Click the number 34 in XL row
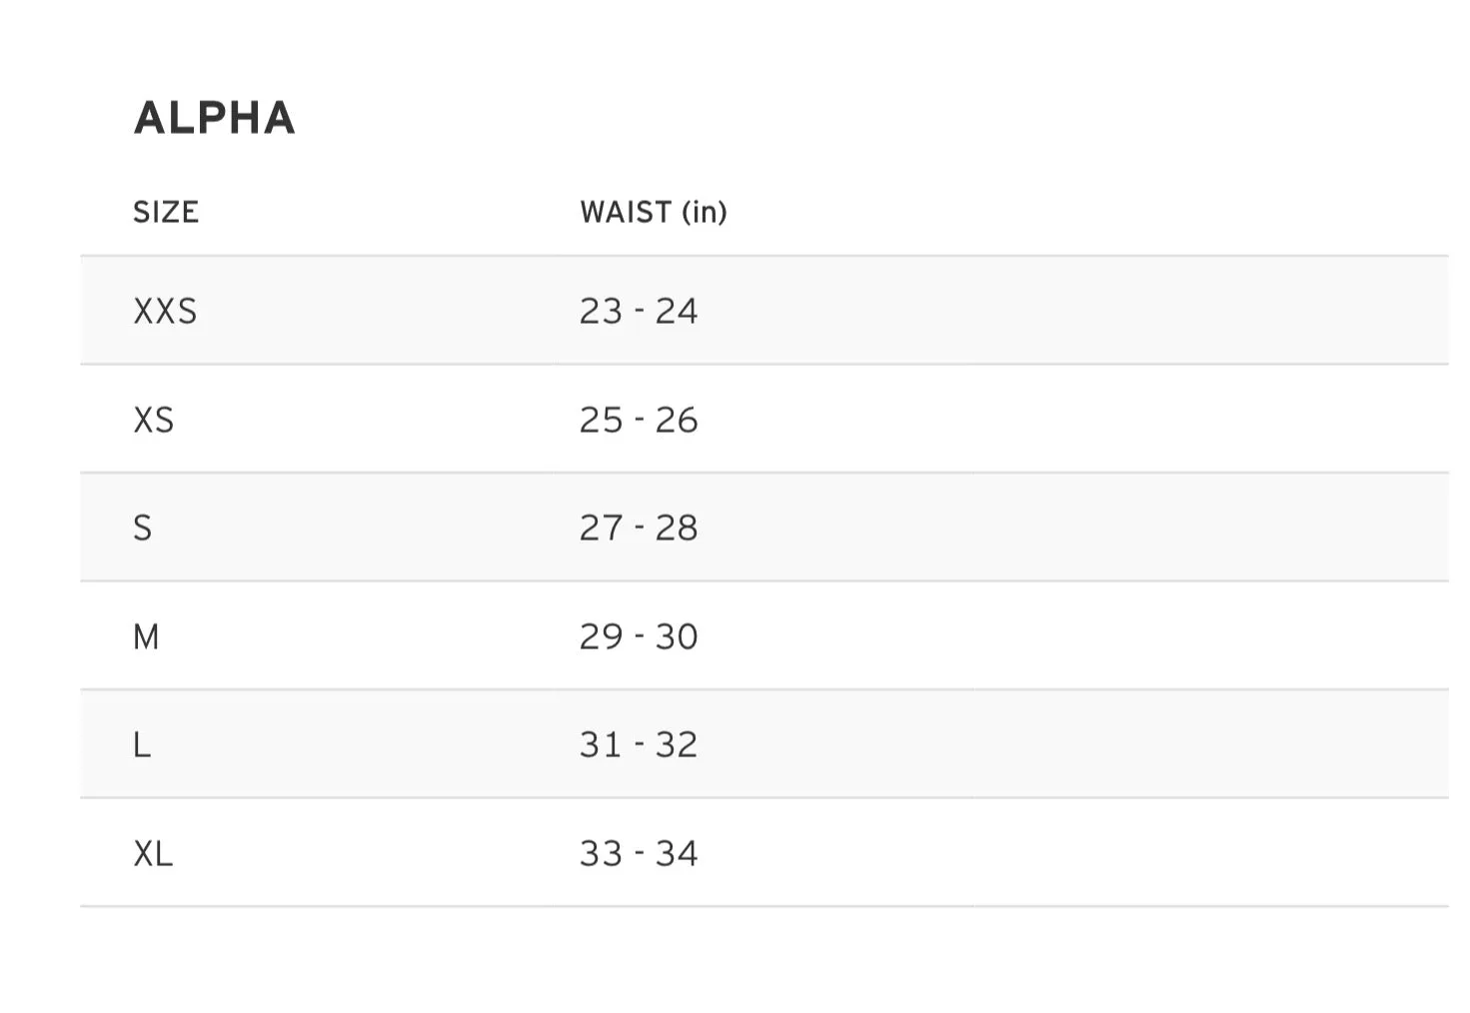 click(677, 853)
